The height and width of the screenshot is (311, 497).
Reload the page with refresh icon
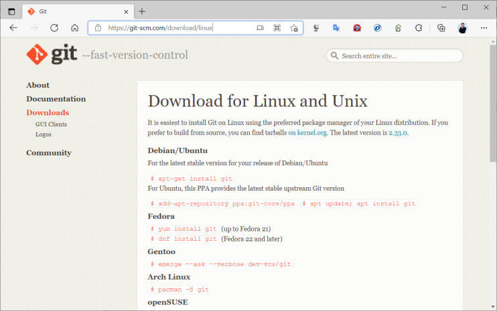tap(54, 28)
